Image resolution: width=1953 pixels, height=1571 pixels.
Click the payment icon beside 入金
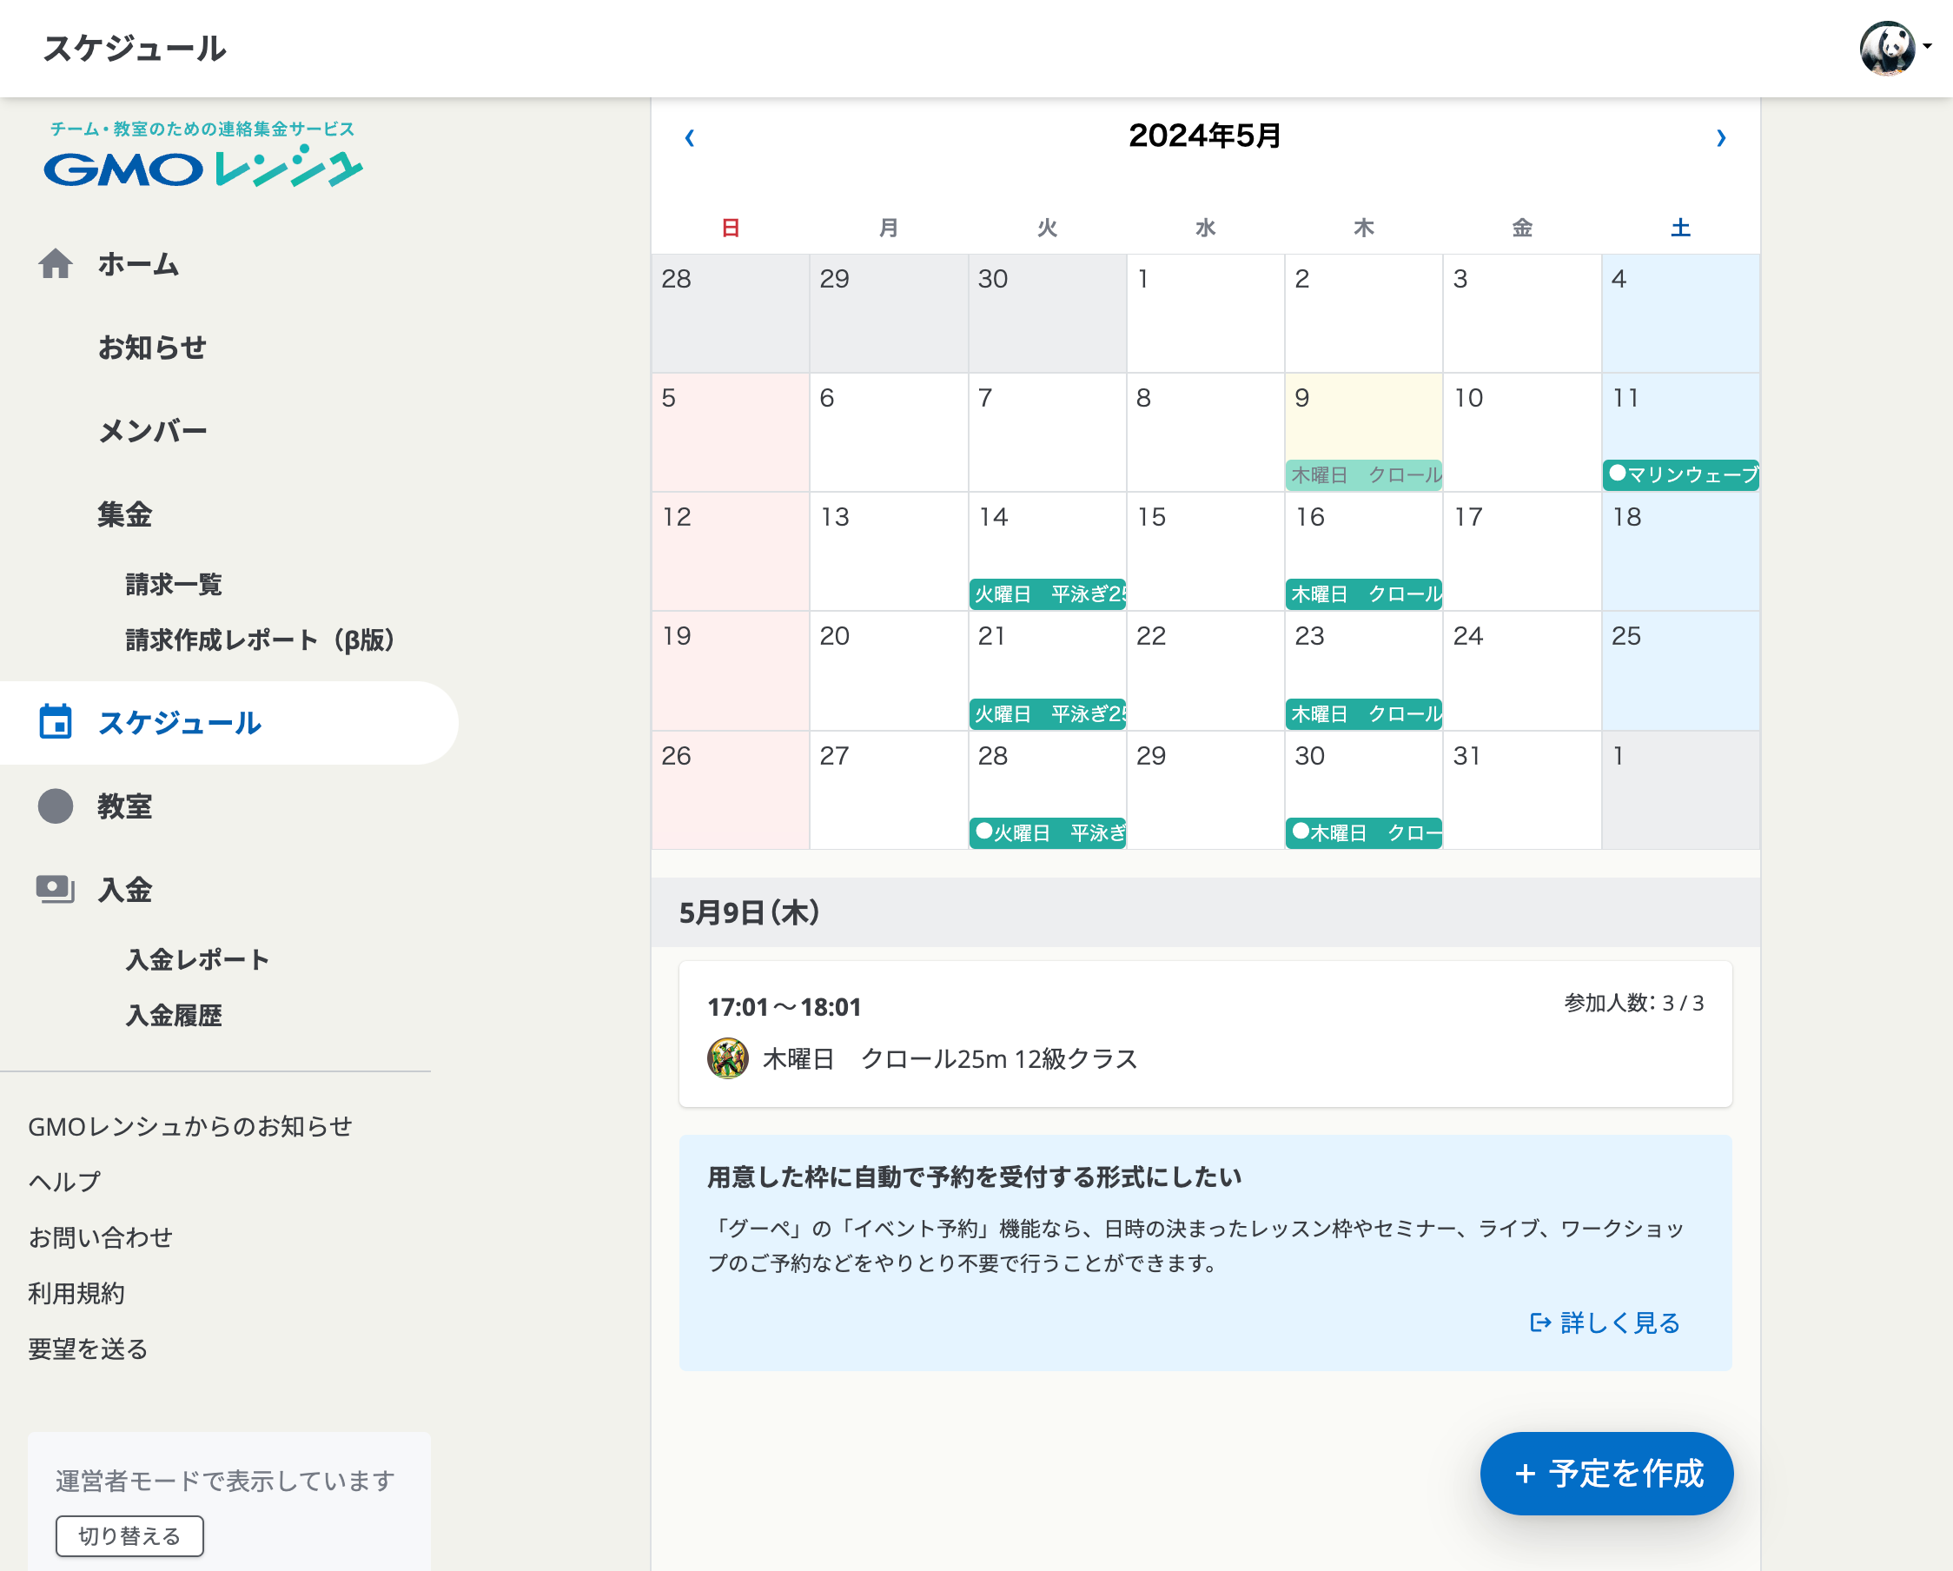(x=56, y=889)
